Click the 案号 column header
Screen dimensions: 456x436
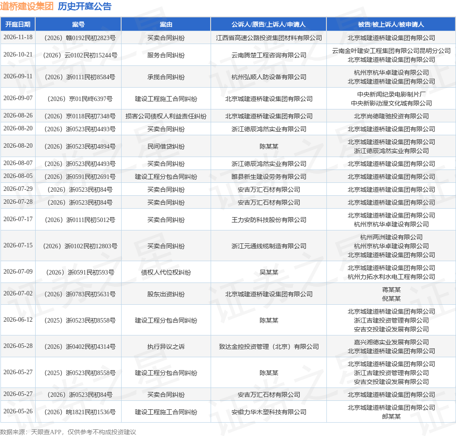[78, 24]
